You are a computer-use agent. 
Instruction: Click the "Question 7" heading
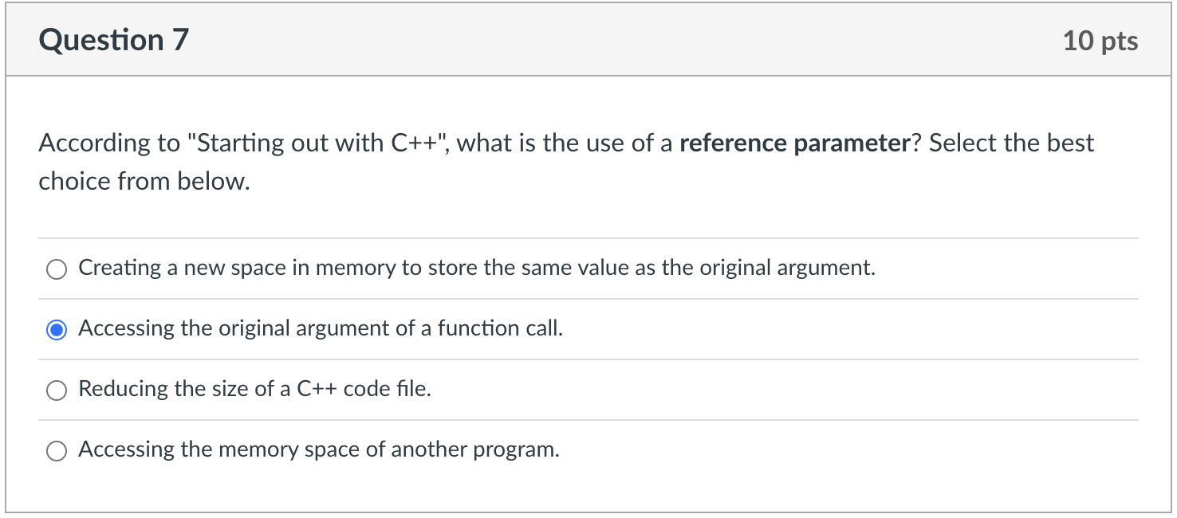coord(113,40)
